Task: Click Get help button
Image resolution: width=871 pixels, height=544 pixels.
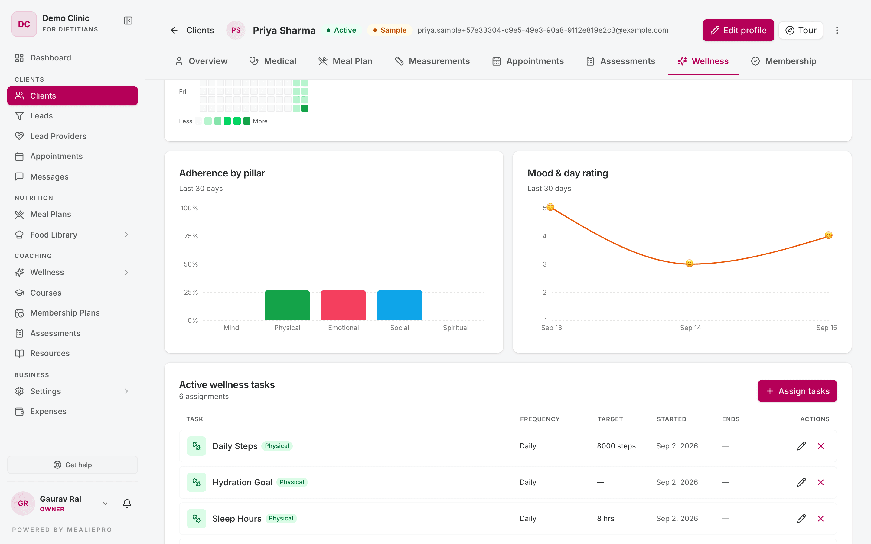Action: [72, 465]
